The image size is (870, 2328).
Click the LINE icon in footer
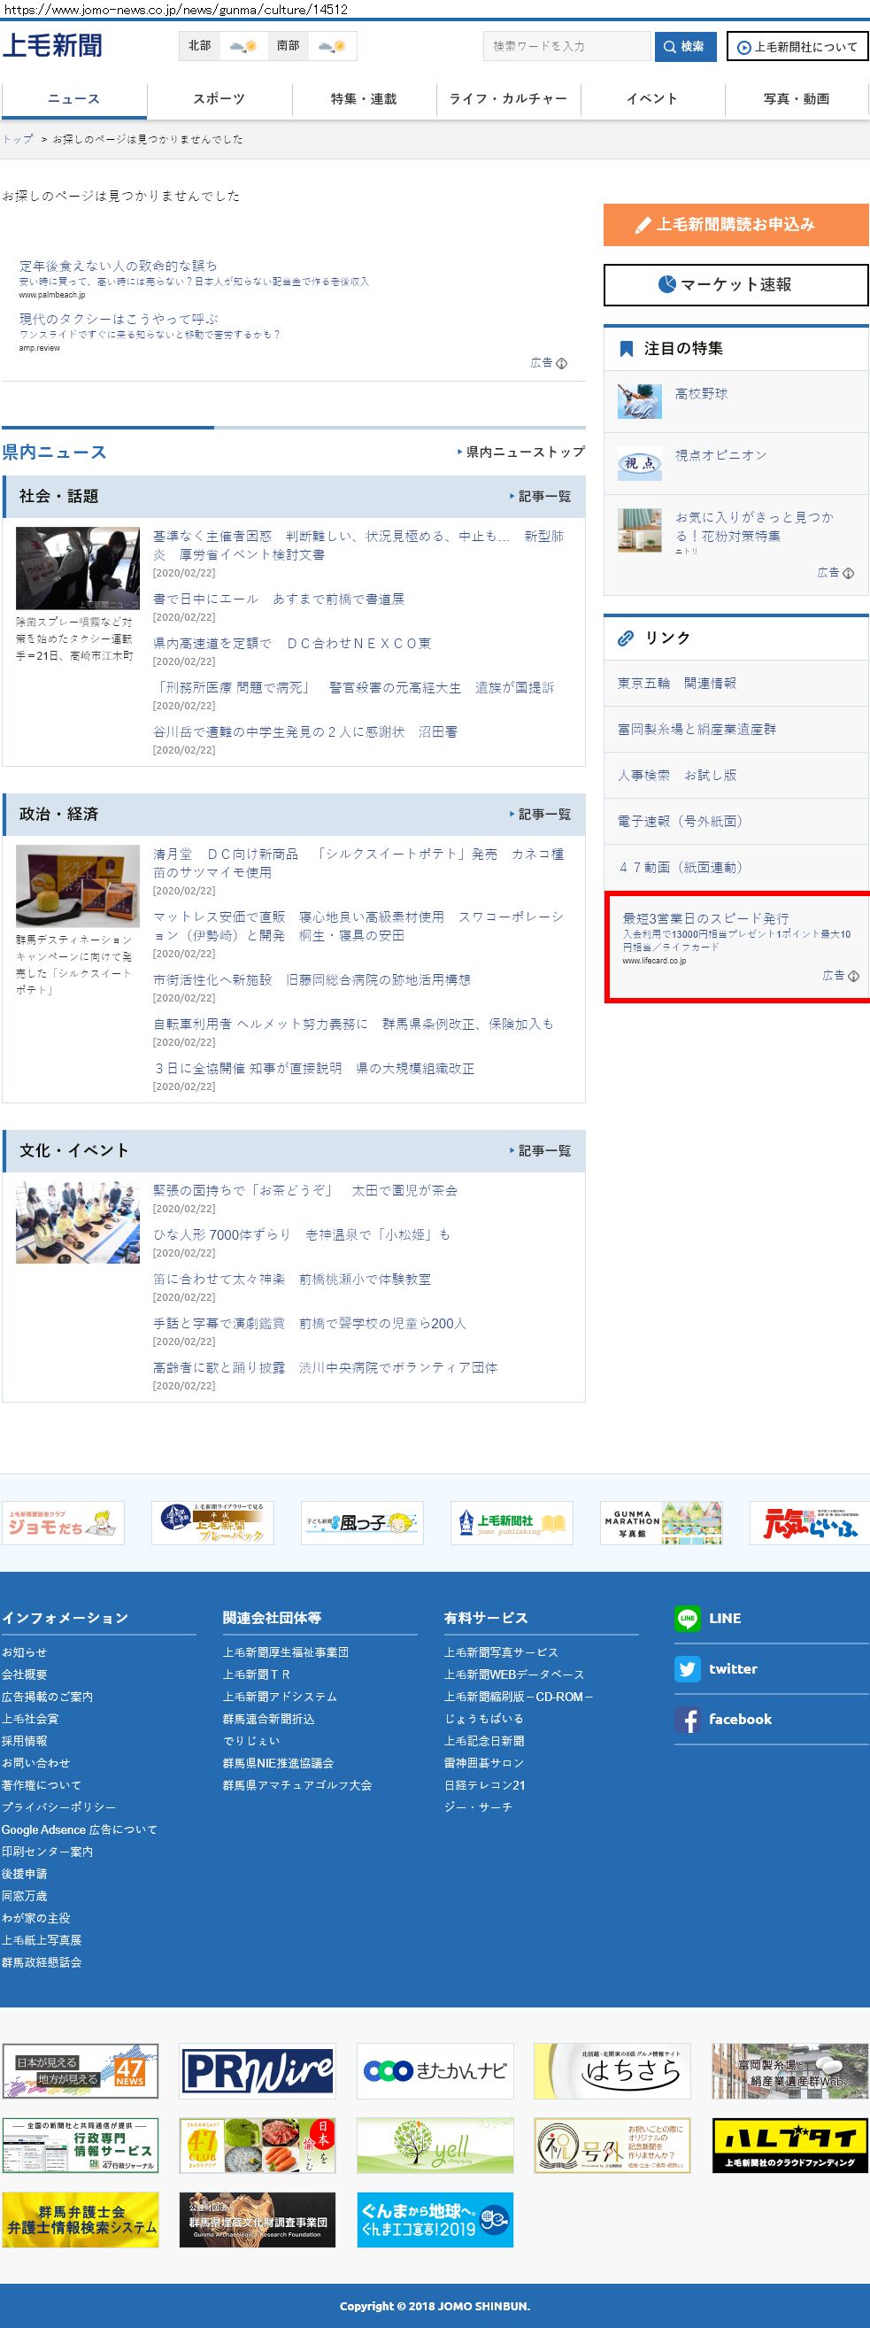click(687, 1619)
